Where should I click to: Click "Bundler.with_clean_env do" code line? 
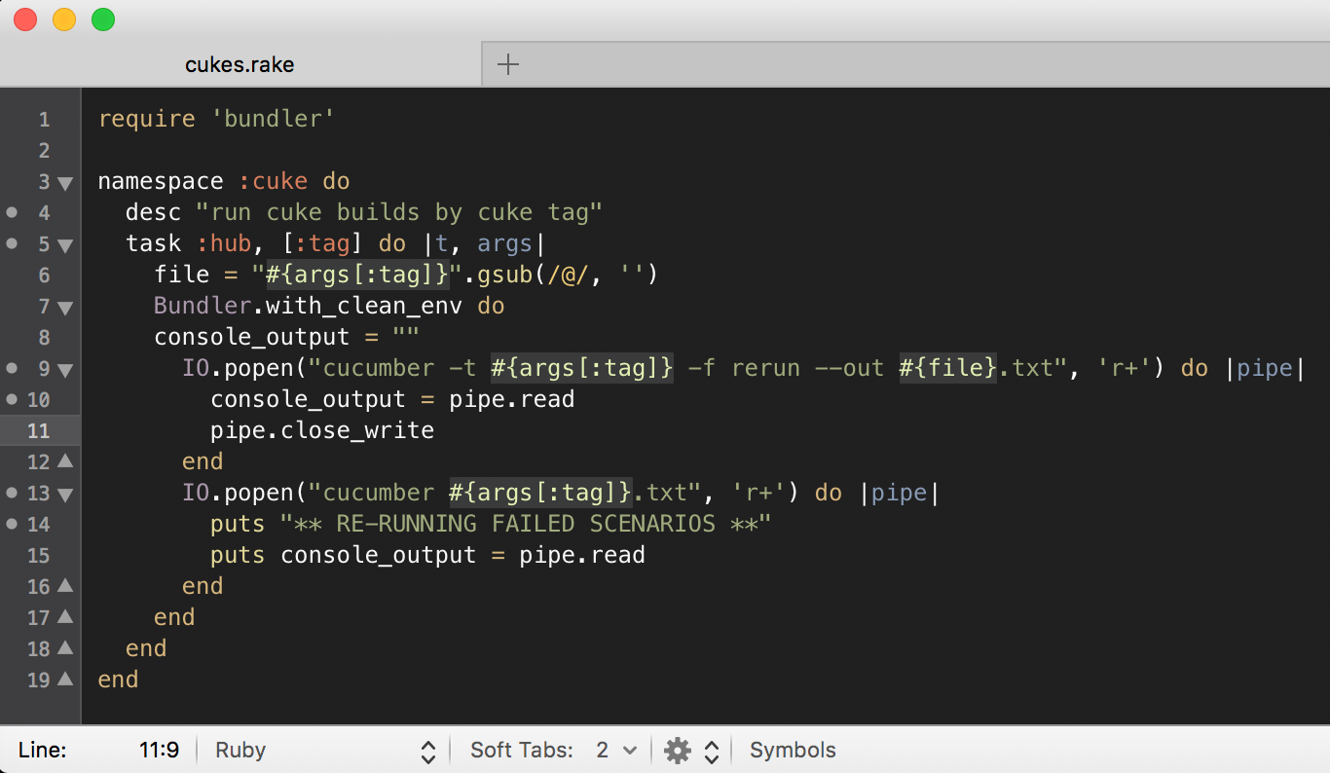(329, 306)
